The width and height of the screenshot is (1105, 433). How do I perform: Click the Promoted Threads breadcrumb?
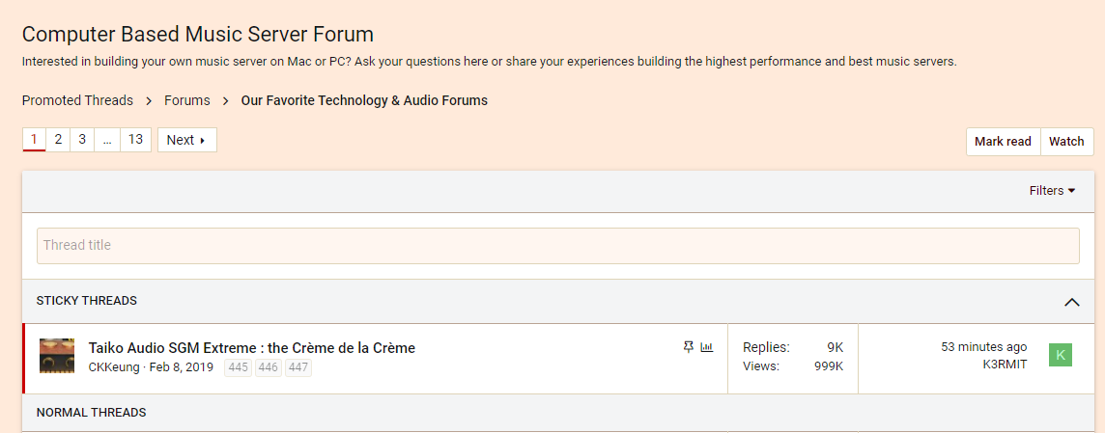tap(77, 100)
